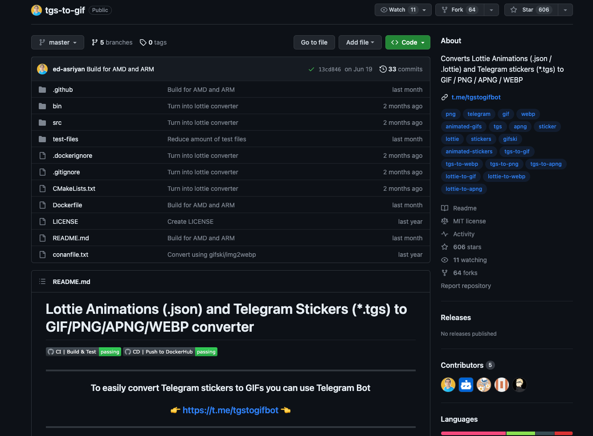Viewport: 593px width, 436px height.
Task: Open the Fork options dropdown arrow
Action: click(x=491, y=10)
